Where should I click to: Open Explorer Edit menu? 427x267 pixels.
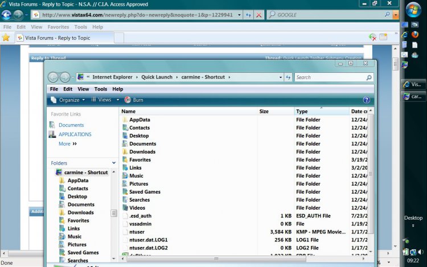(x=68, y=89)
